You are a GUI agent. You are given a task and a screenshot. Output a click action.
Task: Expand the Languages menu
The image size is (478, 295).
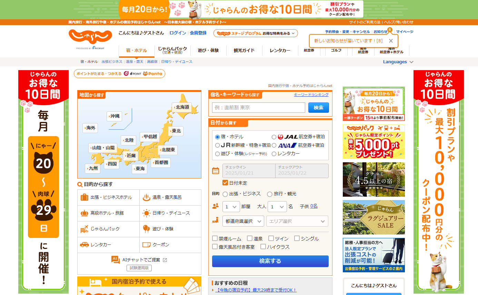pyautogui.click(x=398, y=62)
